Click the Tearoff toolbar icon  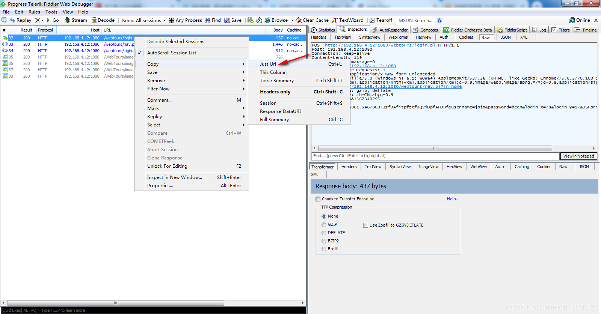(372, 20)
